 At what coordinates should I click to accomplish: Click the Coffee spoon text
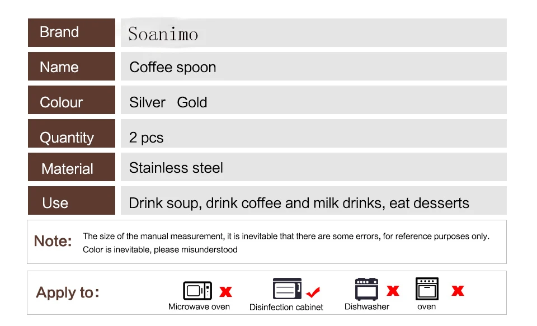[x=173, y=68]
